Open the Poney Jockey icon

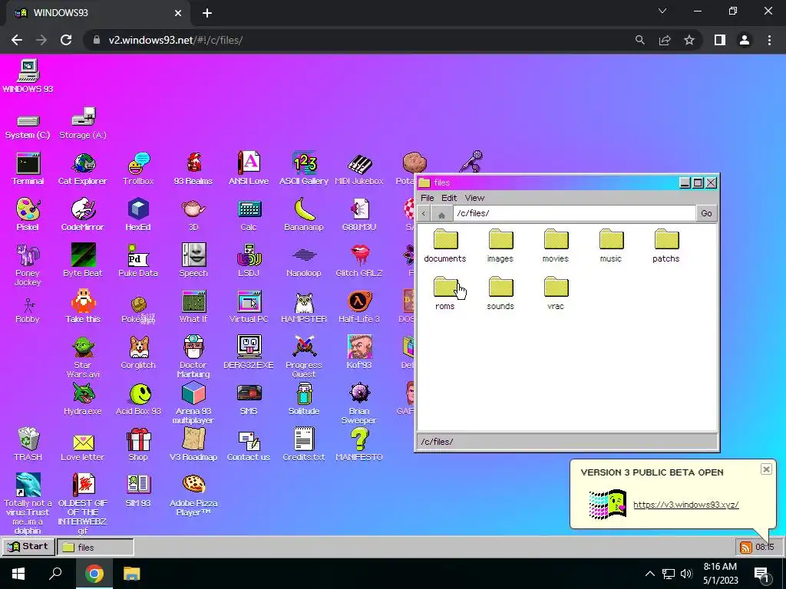28,265
